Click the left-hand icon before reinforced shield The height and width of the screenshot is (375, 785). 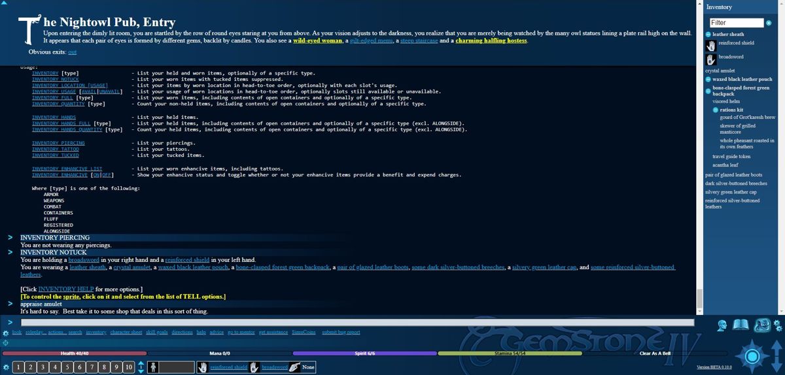click(x=203, y=367)
